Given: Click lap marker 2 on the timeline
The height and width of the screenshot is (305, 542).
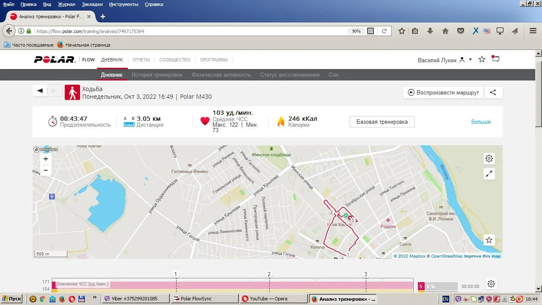Looking at the screenshot, I should click(269, 274).
